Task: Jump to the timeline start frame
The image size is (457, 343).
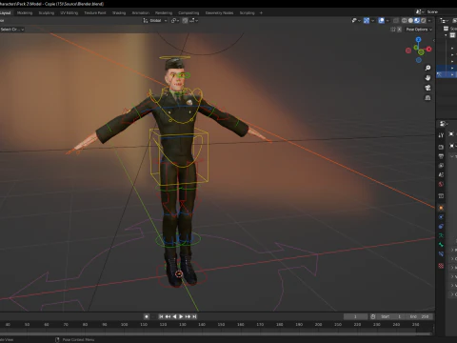Action: [x=161, y=316]
